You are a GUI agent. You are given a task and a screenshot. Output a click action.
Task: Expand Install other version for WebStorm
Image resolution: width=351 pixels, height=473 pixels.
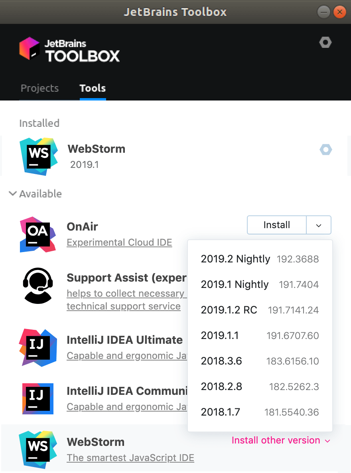tap(281, 440)
